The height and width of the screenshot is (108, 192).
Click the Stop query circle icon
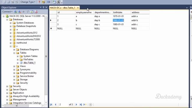91,105
